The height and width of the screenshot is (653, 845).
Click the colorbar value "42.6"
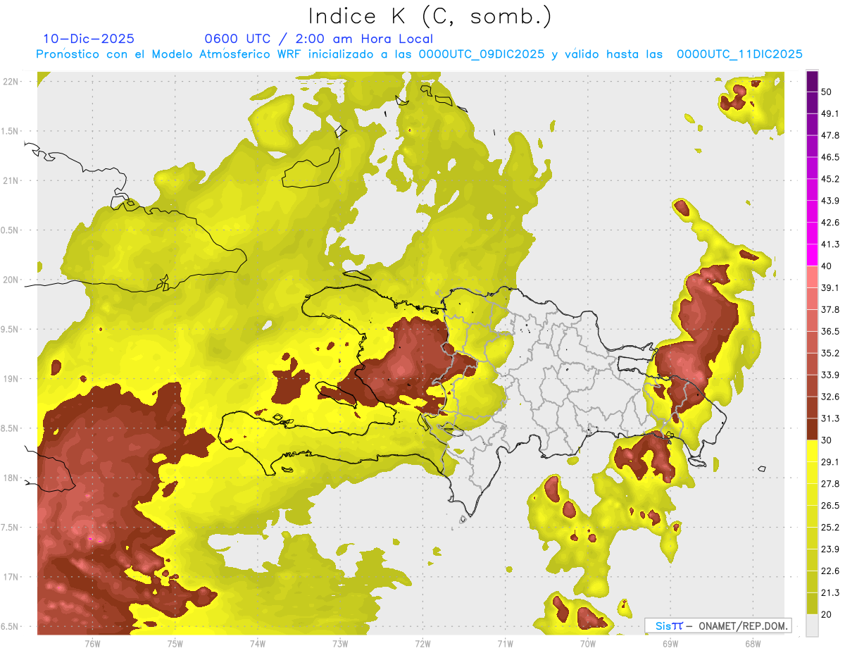[x=830, y=223]
